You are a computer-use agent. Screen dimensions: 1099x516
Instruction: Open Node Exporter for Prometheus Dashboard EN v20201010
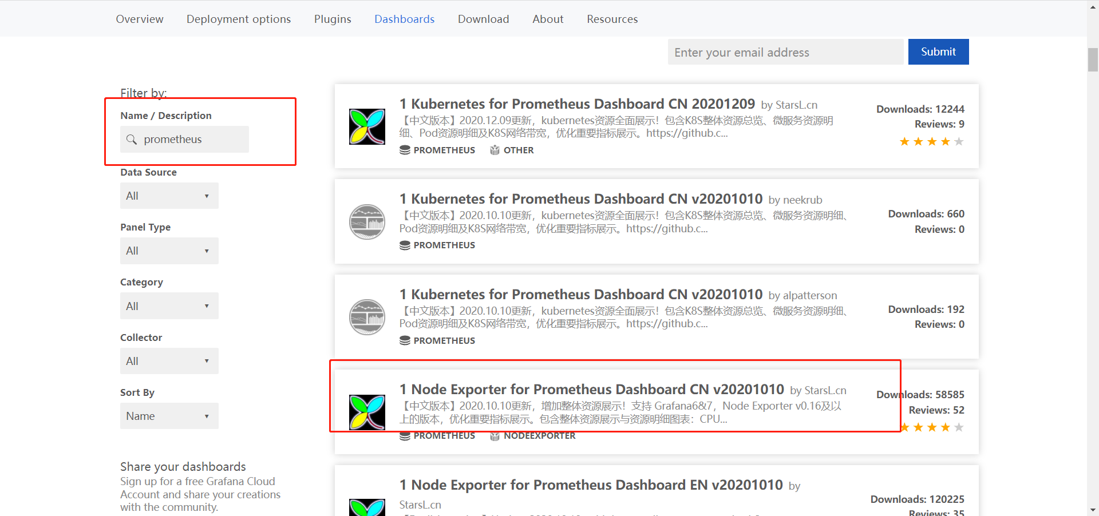click(591, 485)
